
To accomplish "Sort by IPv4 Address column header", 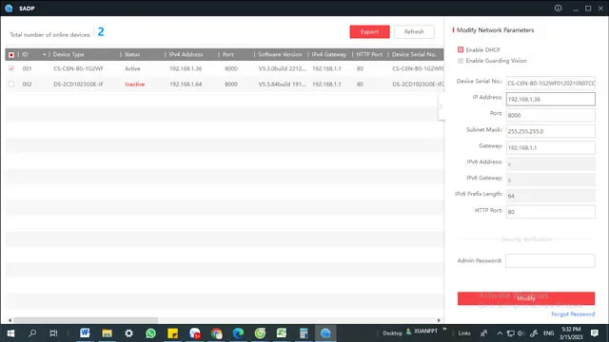I will coord(186,55).
